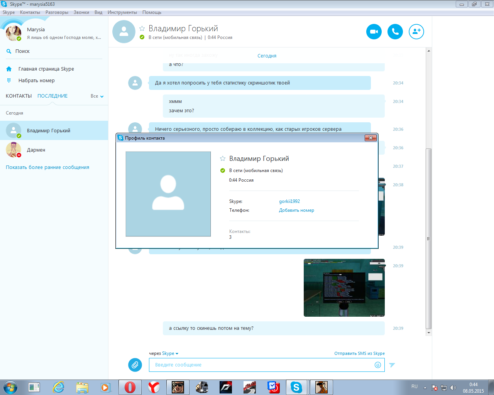Show hidden tray icons arrow
Image resolution: width=494 pixels, height=395 pixels.
(x=425, y=388)
